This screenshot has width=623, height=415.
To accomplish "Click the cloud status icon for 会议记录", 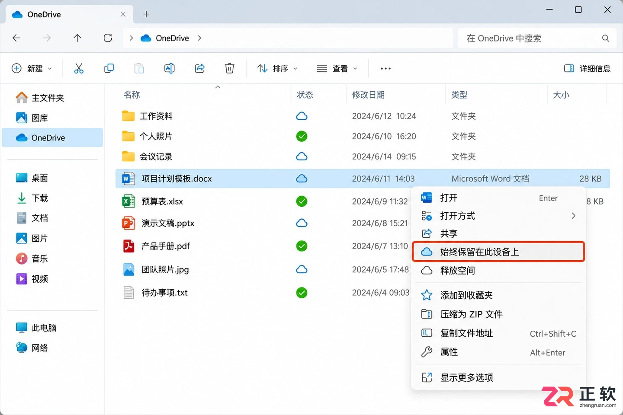I will [x=302, y=156].
